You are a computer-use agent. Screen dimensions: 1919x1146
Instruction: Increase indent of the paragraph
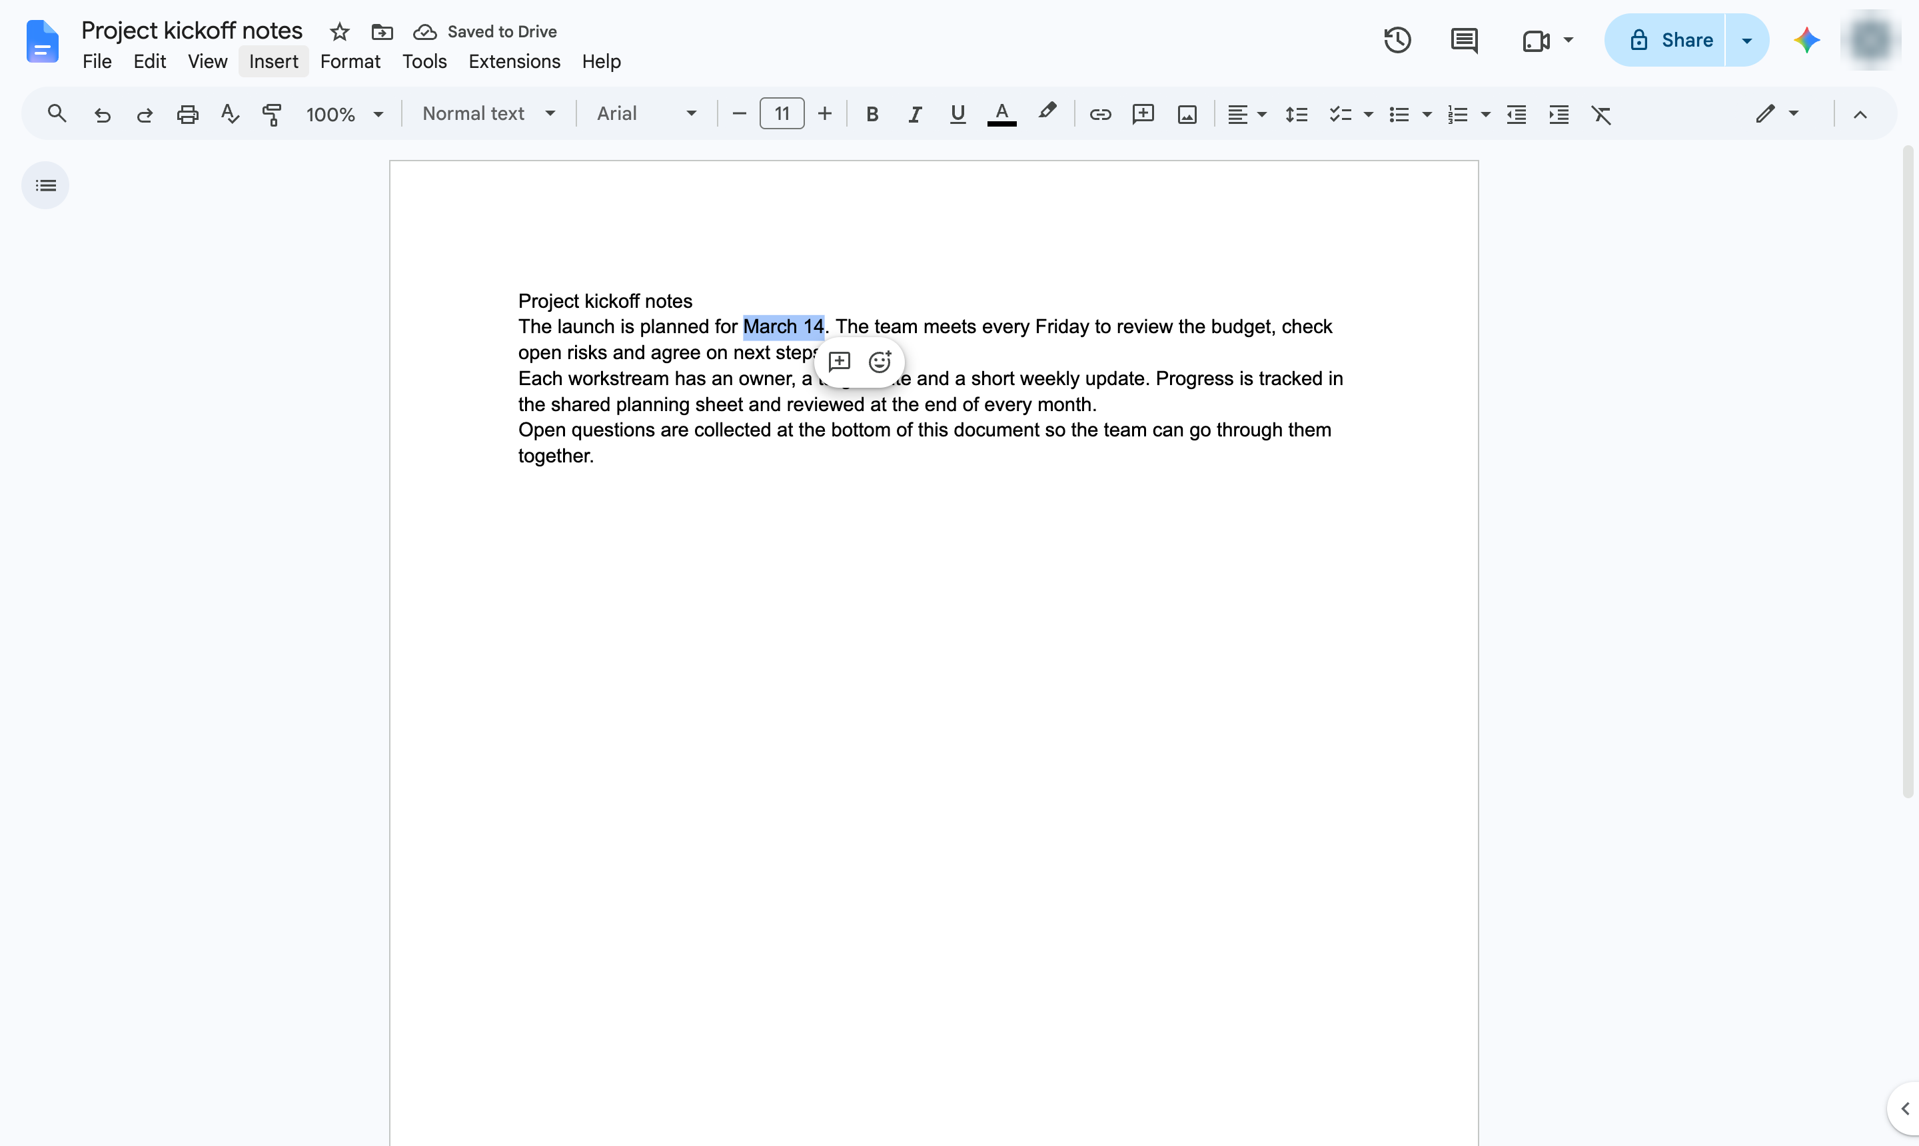[x=1559, y=115]
